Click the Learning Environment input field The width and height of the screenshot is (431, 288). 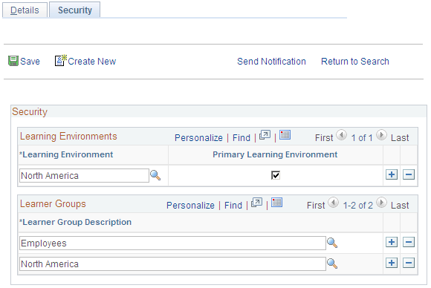coord(84,175)
